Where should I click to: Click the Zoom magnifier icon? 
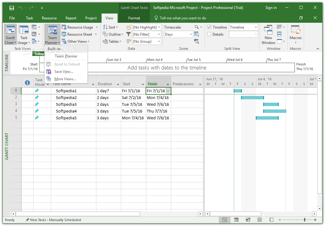pos(197,27)
